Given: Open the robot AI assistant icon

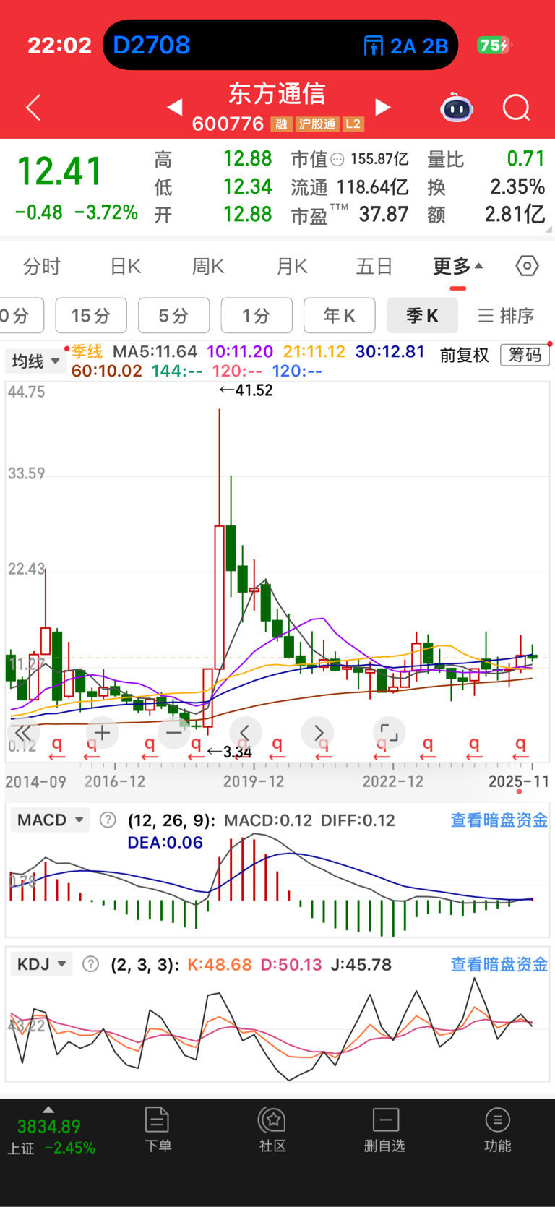Looking at the screenshot, I should [x=457, y=108].
